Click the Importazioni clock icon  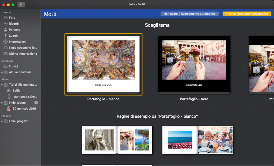point(6,41)
